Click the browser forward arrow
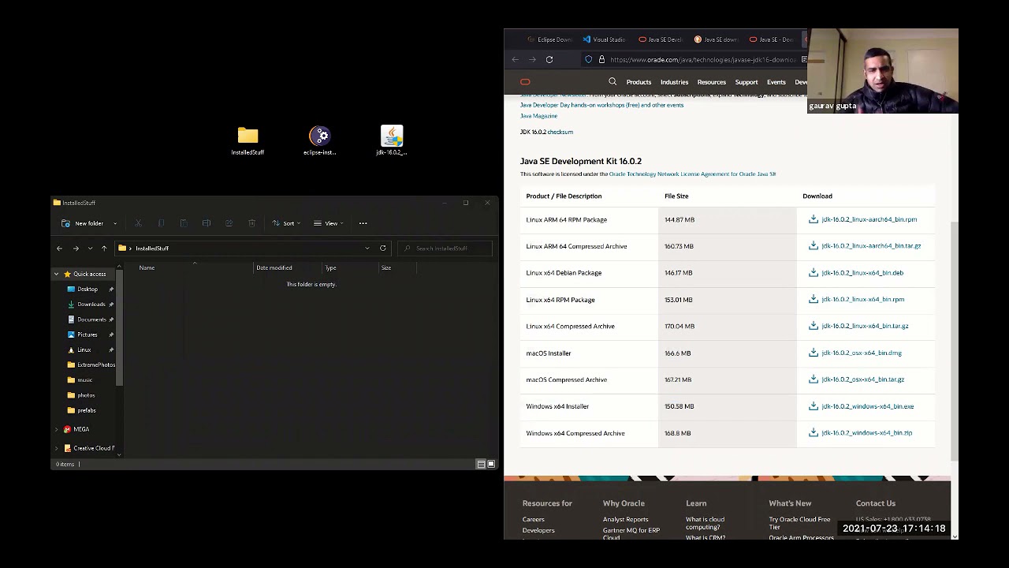This screenshot has height=568, width=1009. tap(533, 59)
